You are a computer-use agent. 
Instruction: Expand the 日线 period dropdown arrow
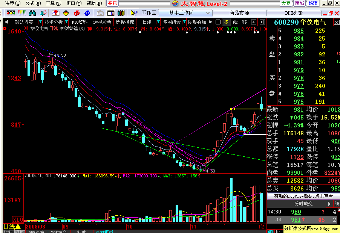point(158,22)
